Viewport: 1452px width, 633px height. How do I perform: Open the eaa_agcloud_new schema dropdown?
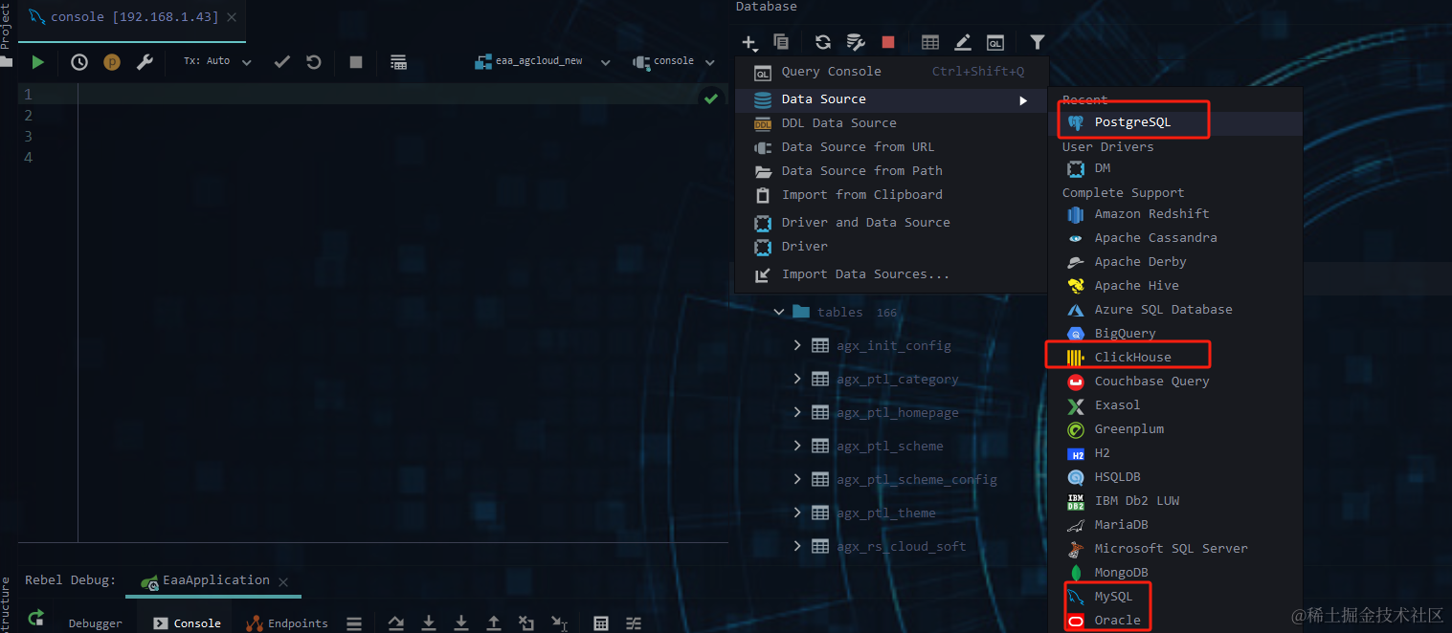[x=543, y=61]
